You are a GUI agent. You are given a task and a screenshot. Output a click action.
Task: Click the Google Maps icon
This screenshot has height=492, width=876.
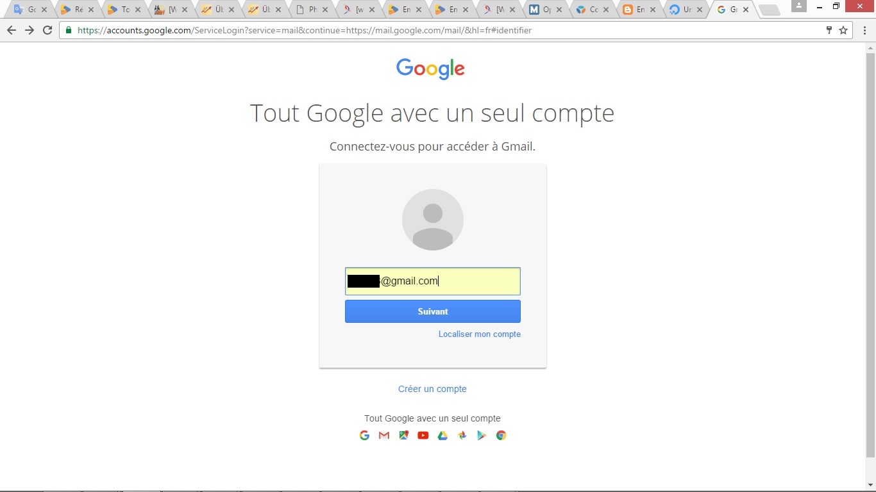tap(403, 436)
